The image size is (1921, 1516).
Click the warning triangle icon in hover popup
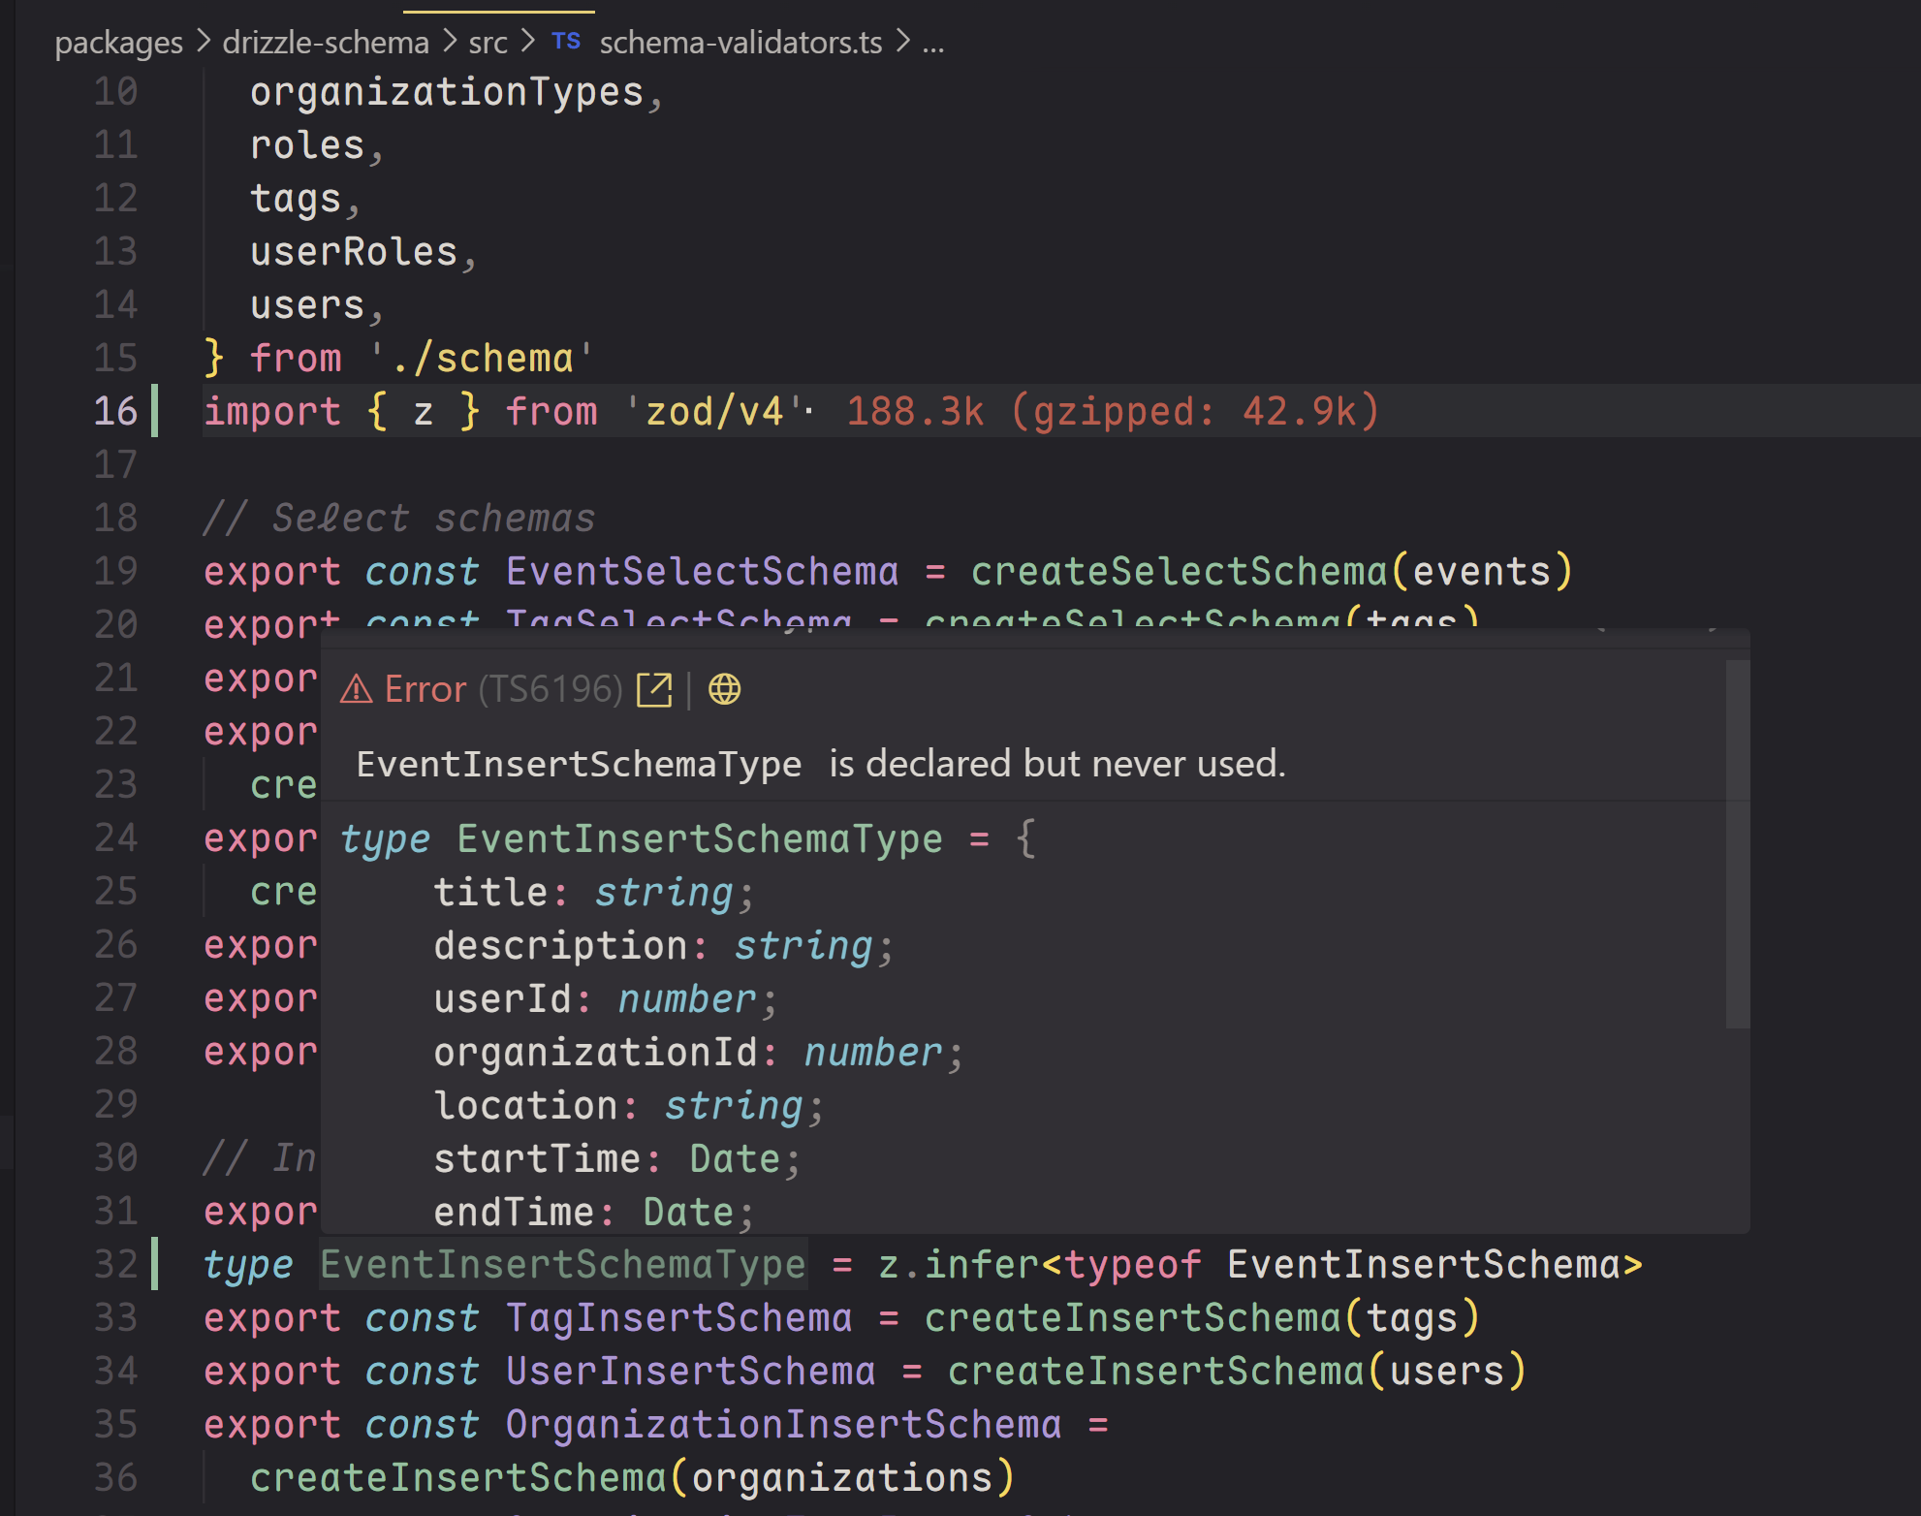(x=357, y=690)
